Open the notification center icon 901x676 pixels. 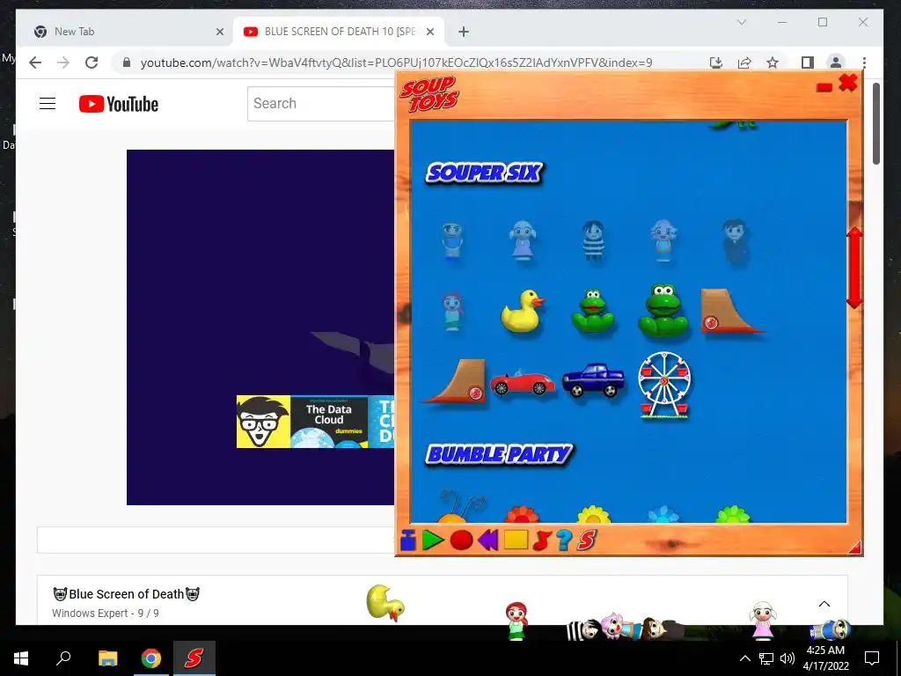point(872,658)
